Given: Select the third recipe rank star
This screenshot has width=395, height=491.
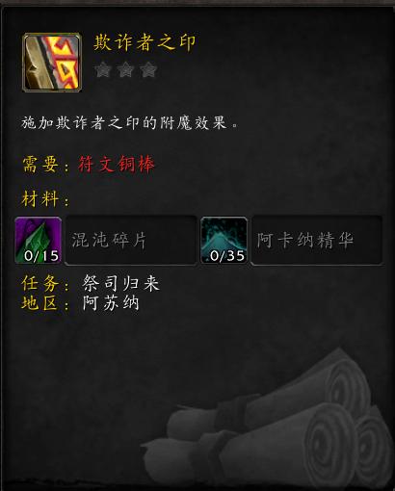Looking at the screenshot, I should [x=148, y=70].
